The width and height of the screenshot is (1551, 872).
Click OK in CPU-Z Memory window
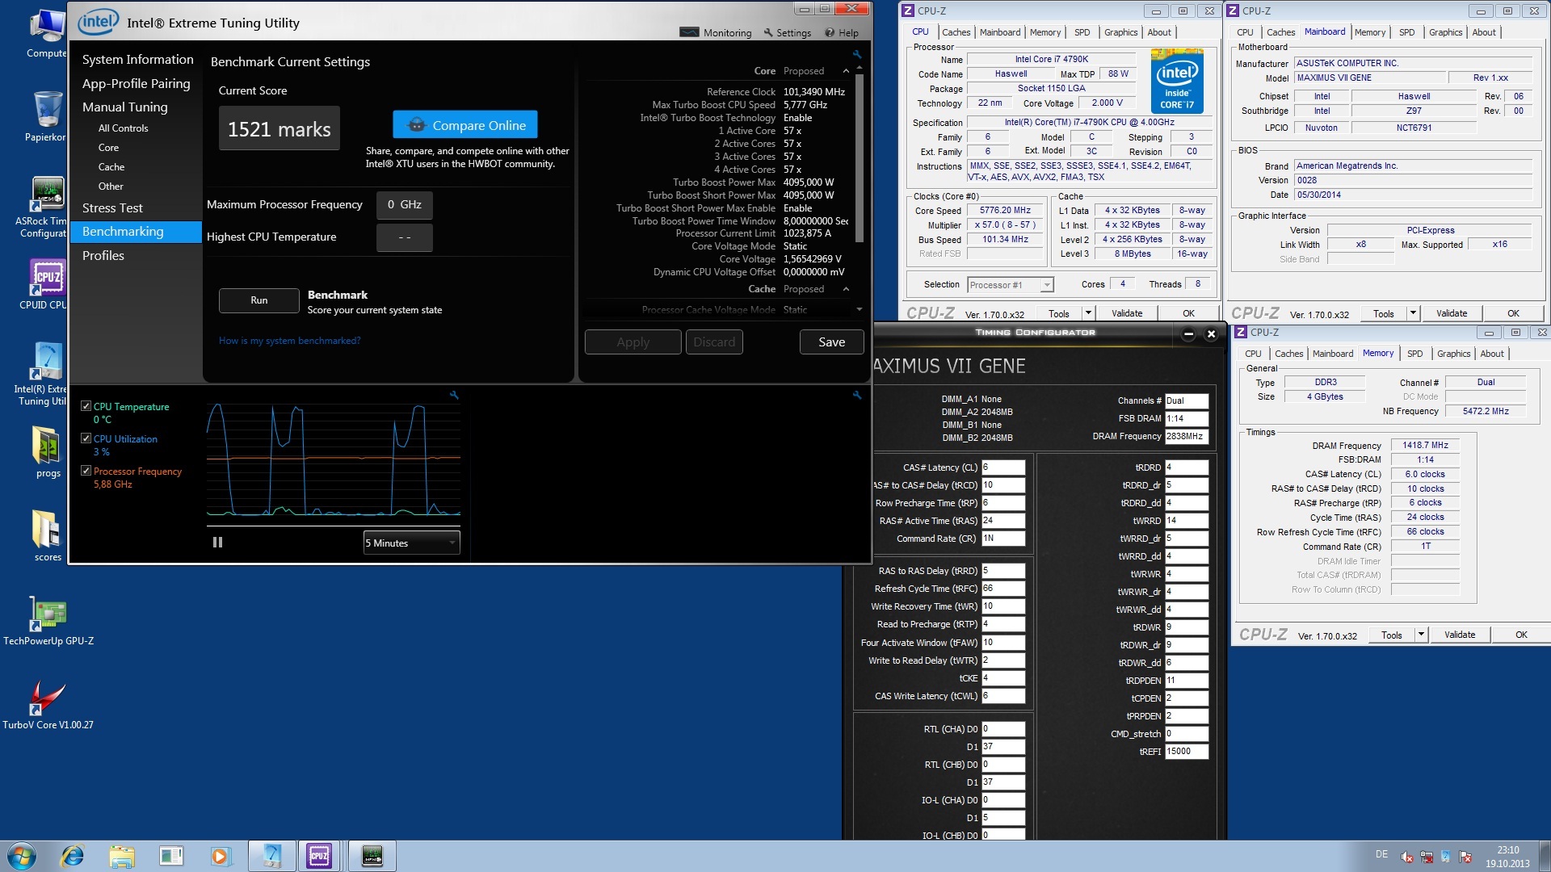(x=1521, y=635)
